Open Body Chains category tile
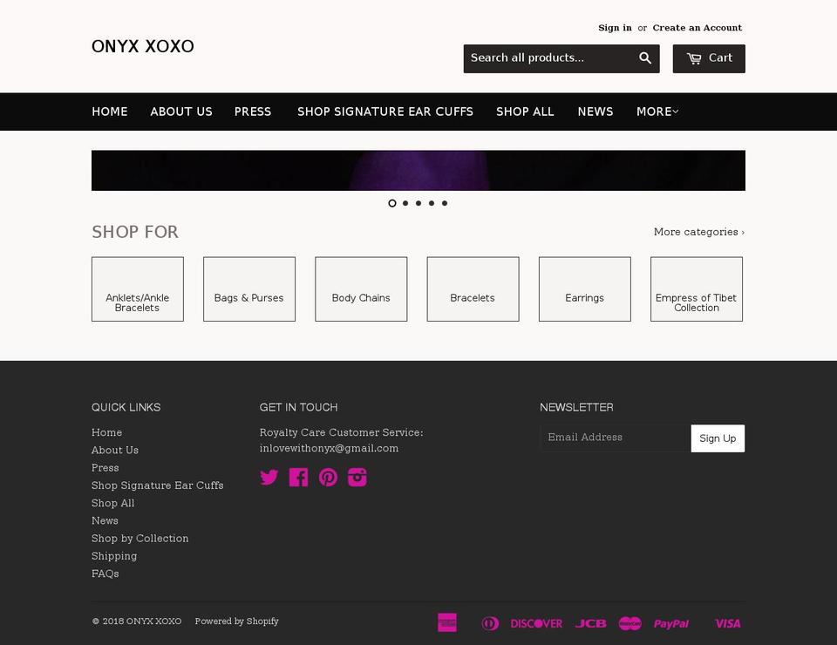The width and height of the screenshot is (837, 645). (361, 289)
